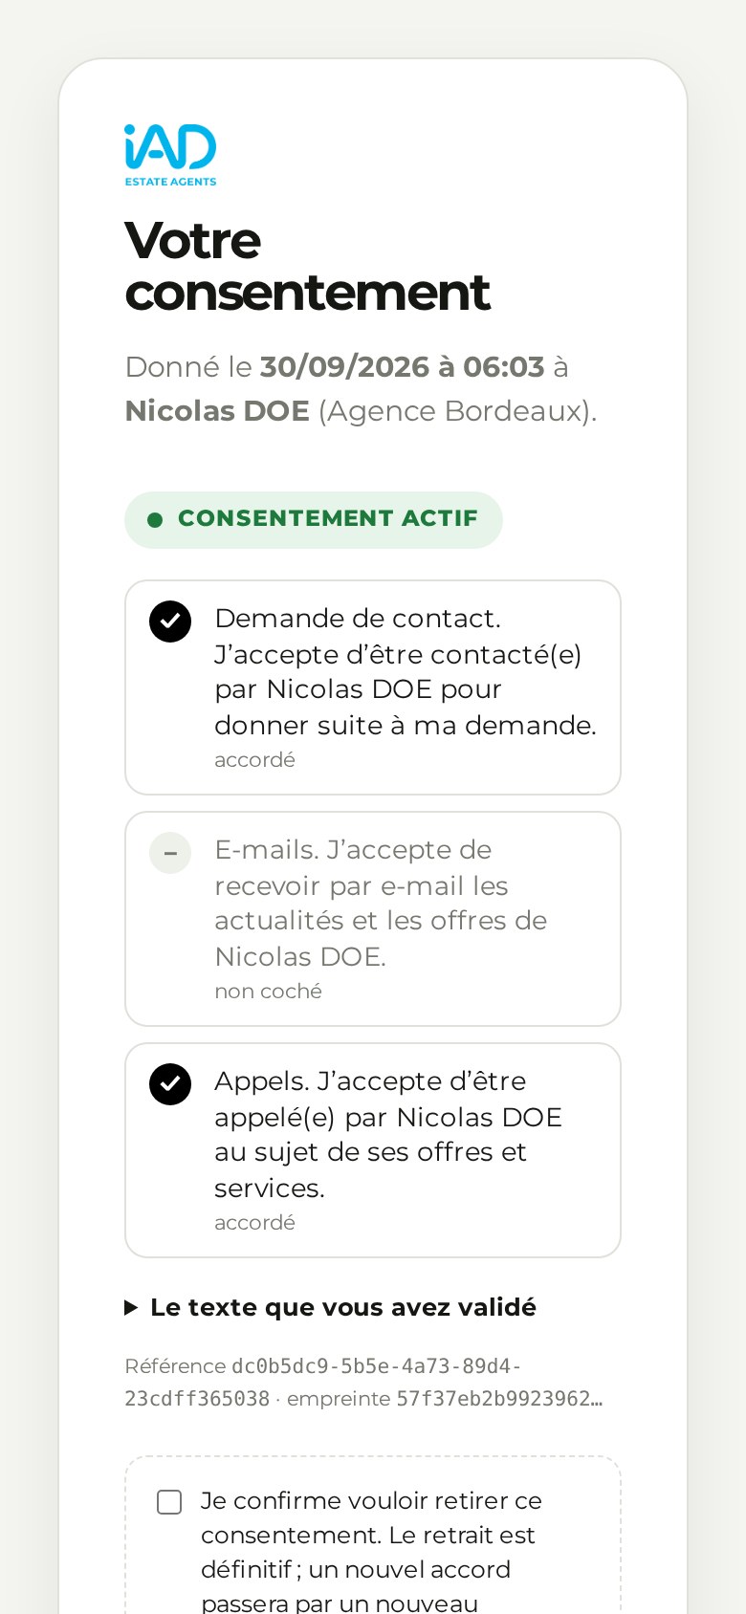Click the dash icon beside E-mails consent
The image size is (746, 1614).
(x=170, y=853)
